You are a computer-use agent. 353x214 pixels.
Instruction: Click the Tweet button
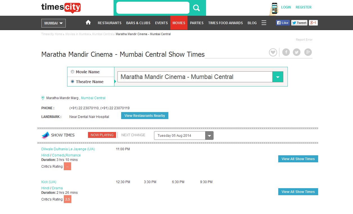(299, 23)
